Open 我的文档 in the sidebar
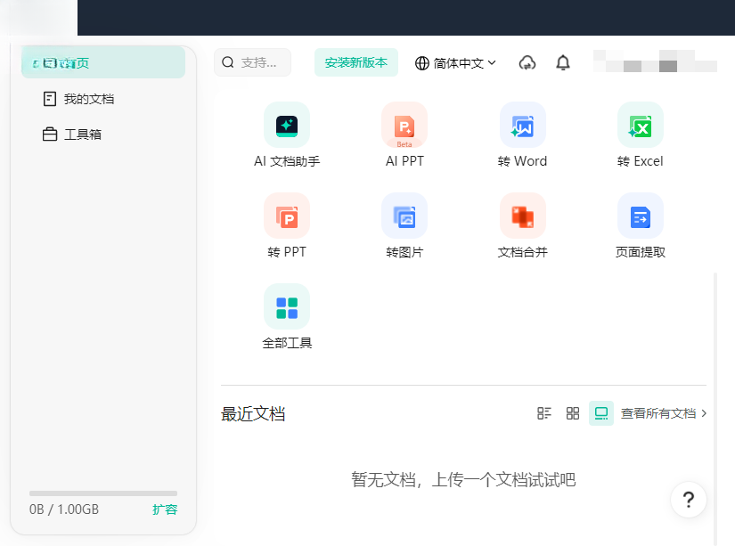 tap(78, 99)
